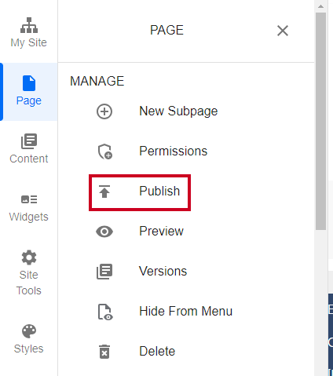Image resolution: width=333 pixels, height=376 pixels.
Task: Click the scrollbar up arrow
Action: pos(320,6)
